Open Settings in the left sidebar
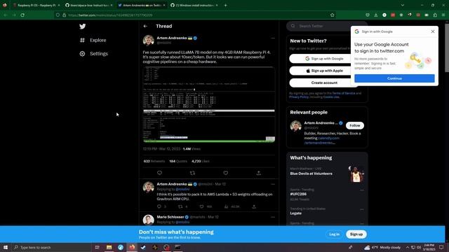Image resolution: width=449 pixels, height=252 pixels. tap(93, 54)
